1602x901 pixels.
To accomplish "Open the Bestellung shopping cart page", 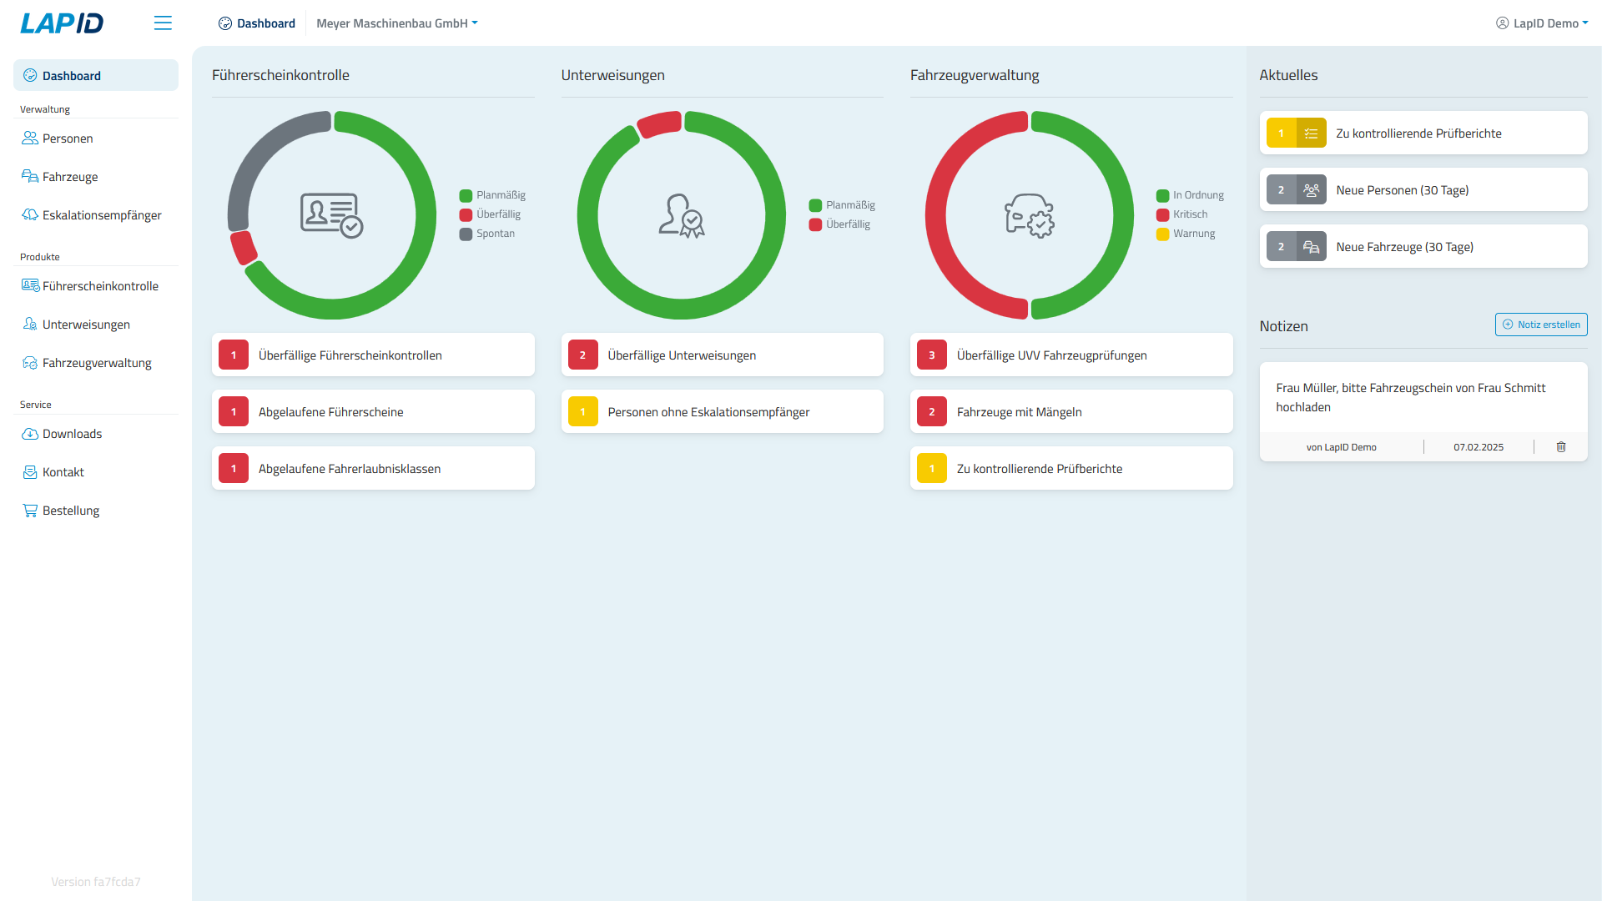I will (x=71, y=510).
